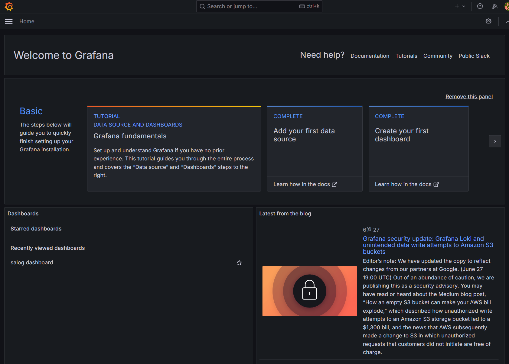Click the Grafana logo icon

pyautogui.click(x=9, y=6)
